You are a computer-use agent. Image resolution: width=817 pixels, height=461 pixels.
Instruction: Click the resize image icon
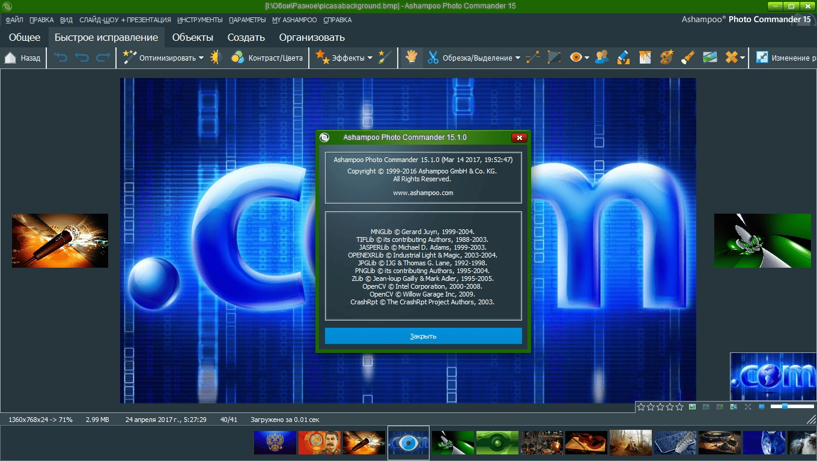762,58
